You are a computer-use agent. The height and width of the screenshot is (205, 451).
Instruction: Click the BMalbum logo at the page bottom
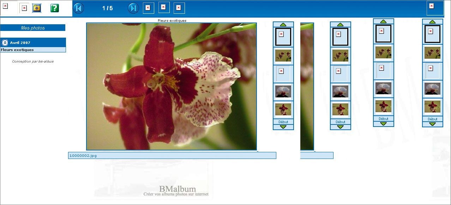click(177, 190)
